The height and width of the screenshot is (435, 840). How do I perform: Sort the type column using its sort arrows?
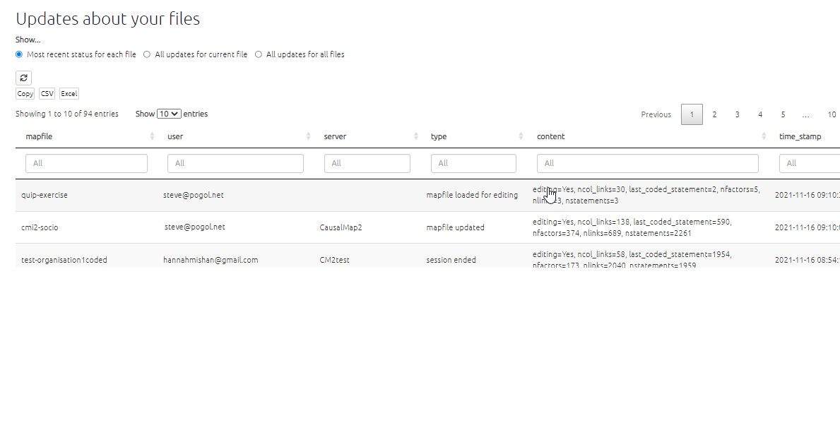522,136
